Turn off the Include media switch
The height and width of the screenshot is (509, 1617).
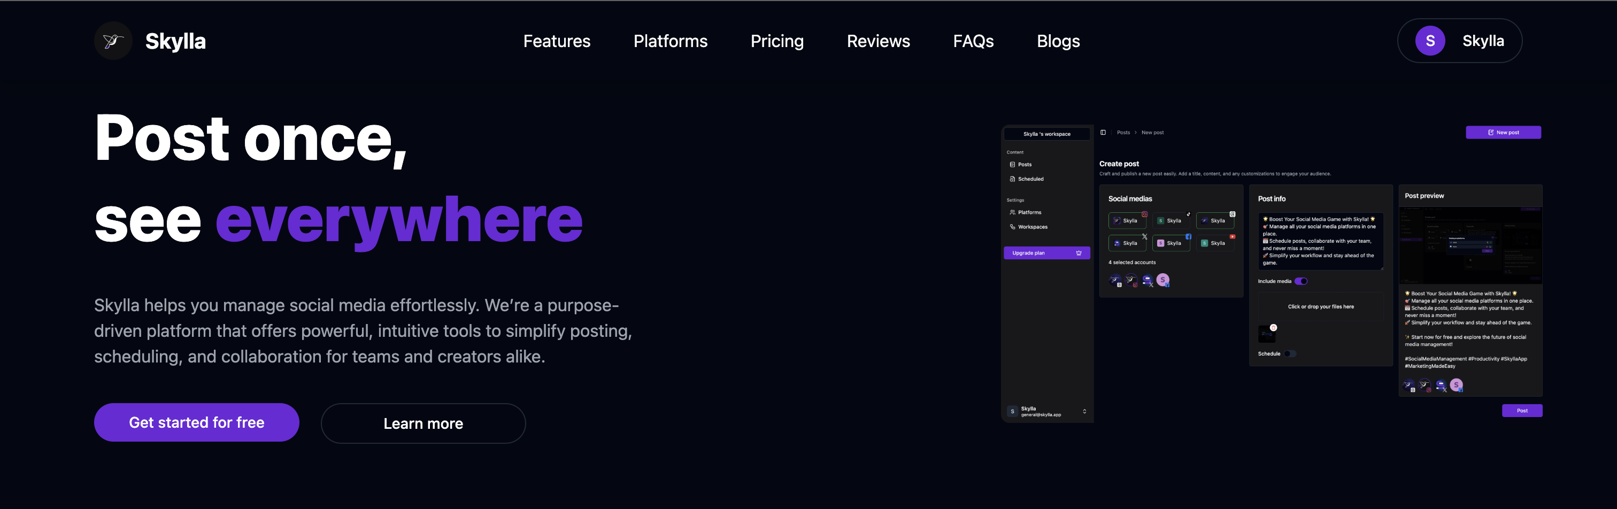pos(1302,281)
